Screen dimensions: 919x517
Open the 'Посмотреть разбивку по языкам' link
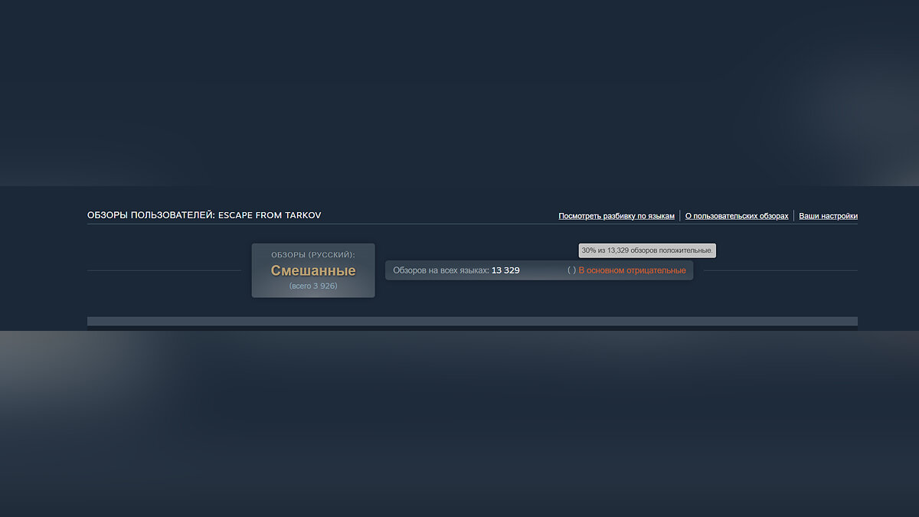click(x=616, y=216)
